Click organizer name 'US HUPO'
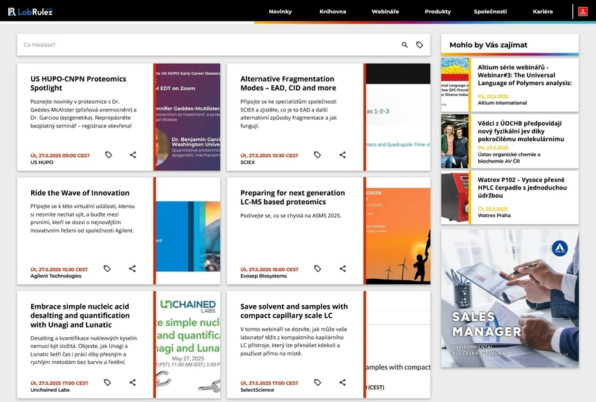Screen dimensions: 596x402 42,162
